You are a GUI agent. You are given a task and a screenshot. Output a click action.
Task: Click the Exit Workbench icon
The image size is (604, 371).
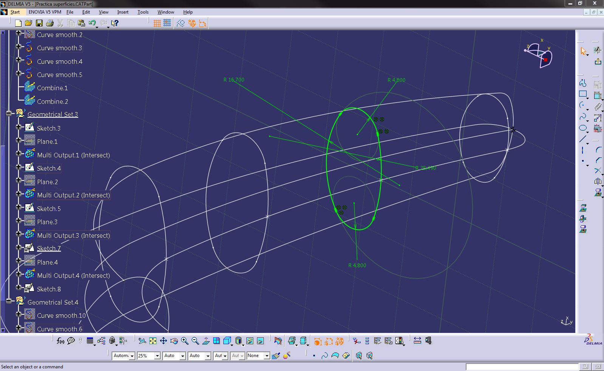click(598, 61)
